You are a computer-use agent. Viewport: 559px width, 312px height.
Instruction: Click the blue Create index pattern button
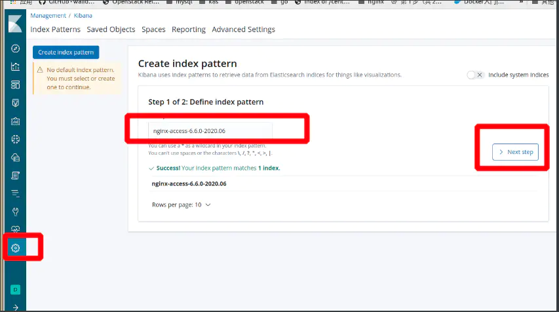[x=66, y=52]
